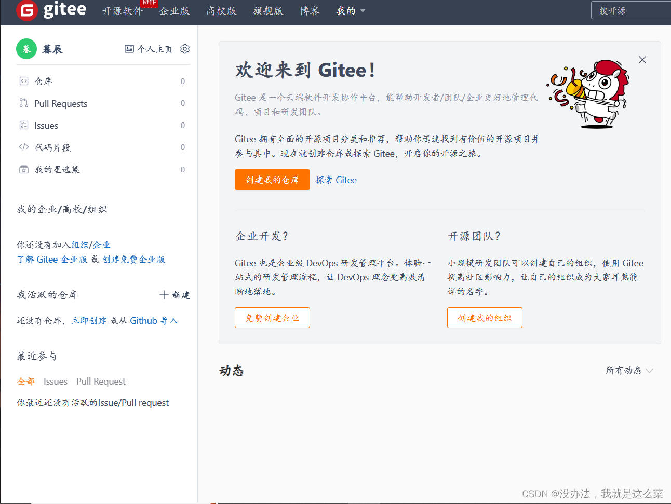The width and height of the screenshot is (671, 504).
Task: Click the Gitee logo icon
Action: tap(27, 10)
